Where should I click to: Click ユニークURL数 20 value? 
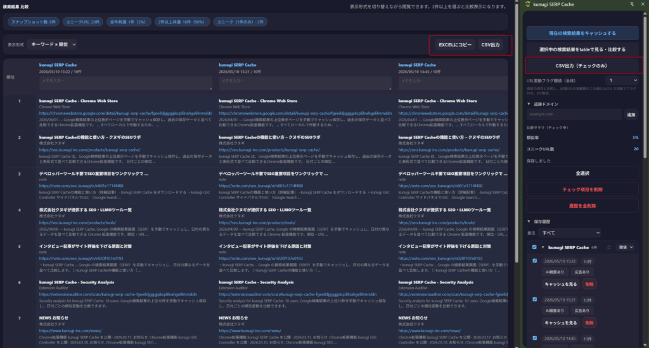pos(636,149)
